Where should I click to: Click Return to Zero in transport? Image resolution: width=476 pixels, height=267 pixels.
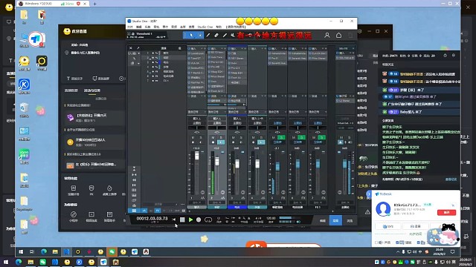point(174,220)
